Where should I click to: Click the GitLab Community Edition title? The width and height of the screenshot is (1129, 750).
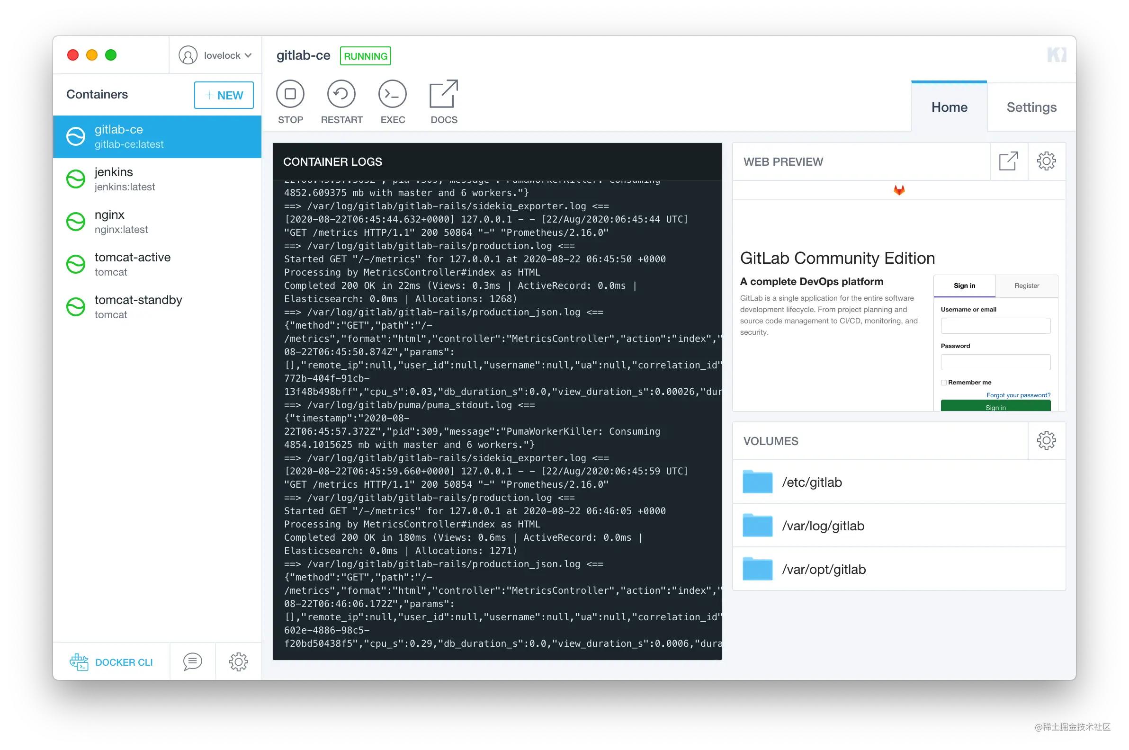click(837, 258)
